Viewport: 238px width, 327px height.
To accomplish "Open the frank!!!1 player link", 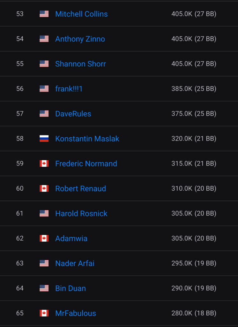I will [x=69, y=89].
